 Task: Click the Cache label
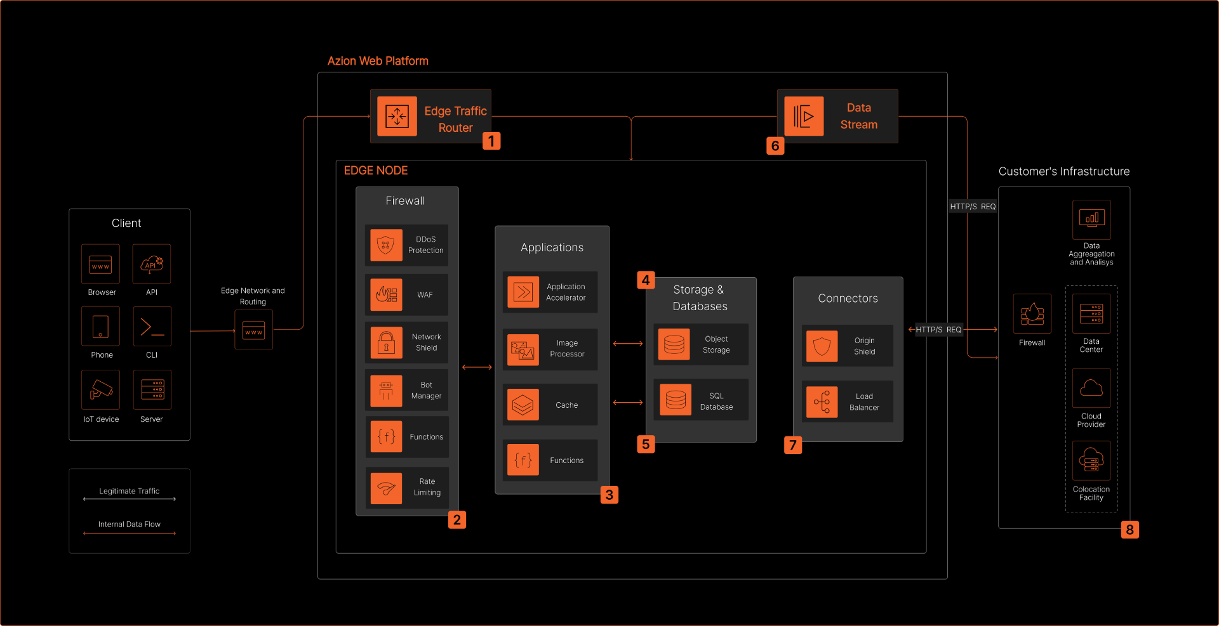point(567,405)
